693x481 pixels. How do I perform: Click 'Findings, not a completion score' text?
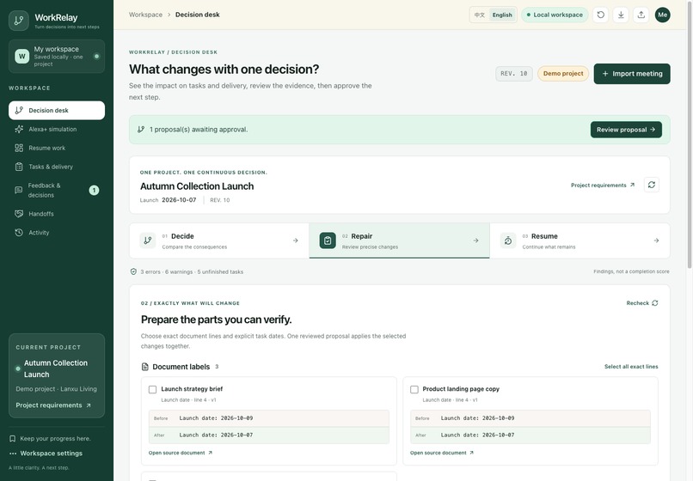coord(631,271)
